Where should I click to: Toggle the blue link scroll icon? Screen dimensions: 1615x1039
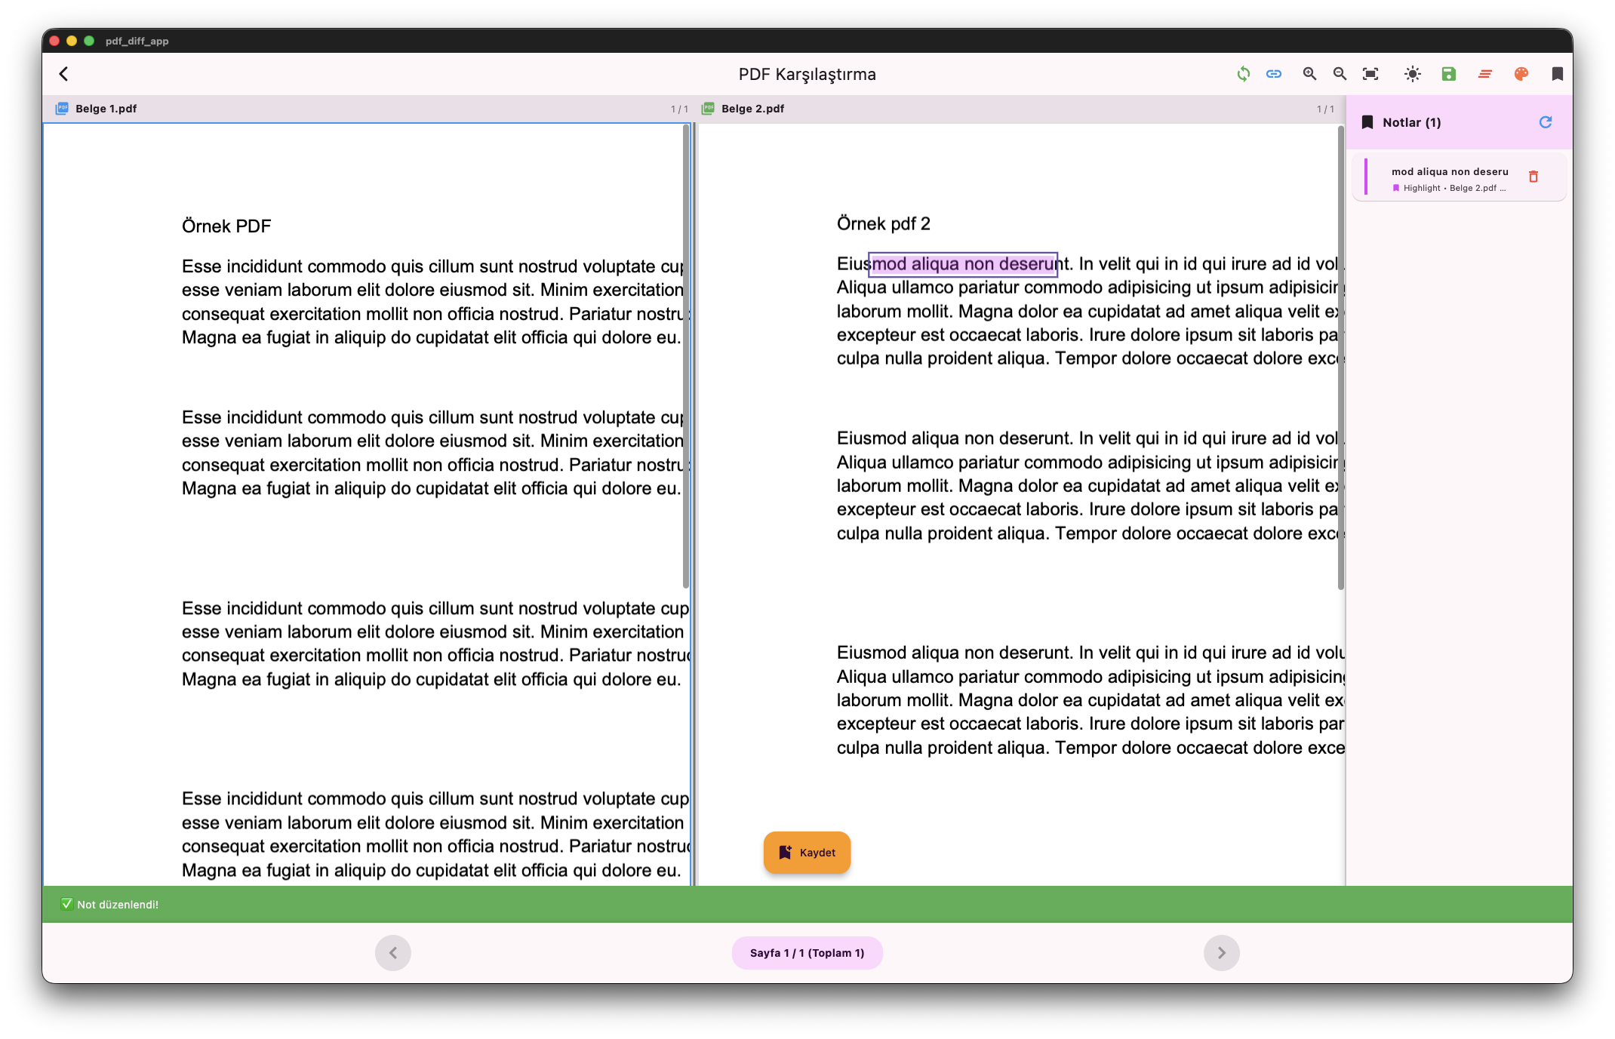click(x=1274, y=74)
